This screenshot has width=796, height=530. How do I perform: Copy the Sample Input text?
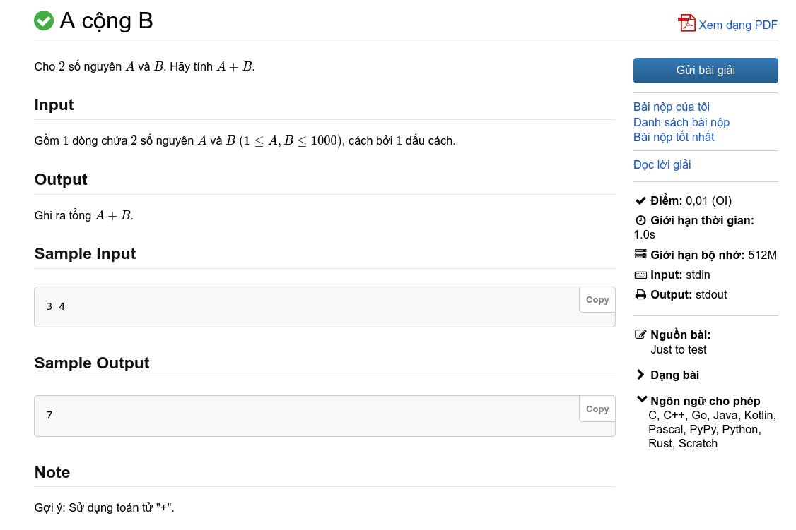597,300
